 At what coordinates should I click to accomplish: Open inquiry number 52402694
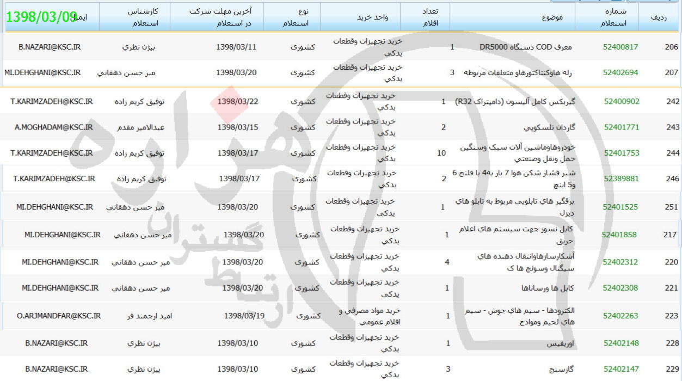tap(620, 72)
